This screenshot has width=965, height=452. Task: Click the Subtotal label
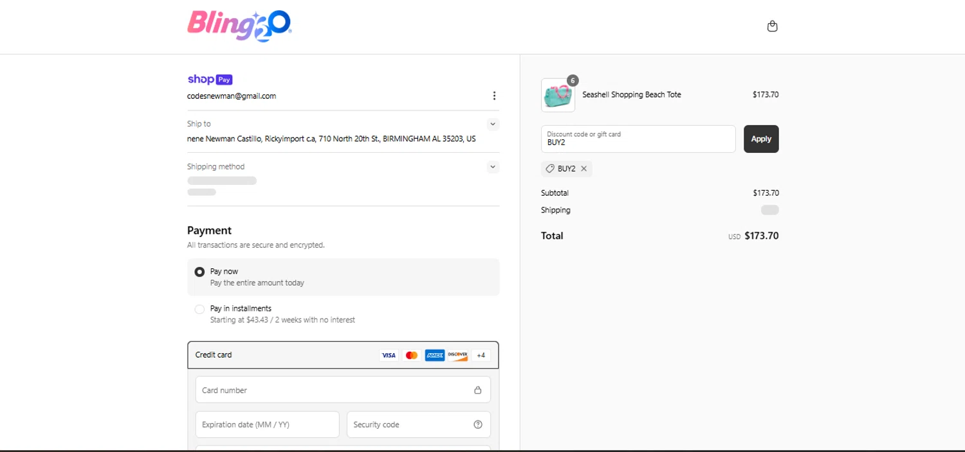[x=555, y=193]
